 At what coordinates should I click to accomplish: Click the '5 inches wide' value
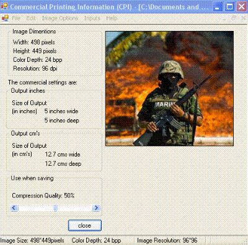tap(61, 111)
